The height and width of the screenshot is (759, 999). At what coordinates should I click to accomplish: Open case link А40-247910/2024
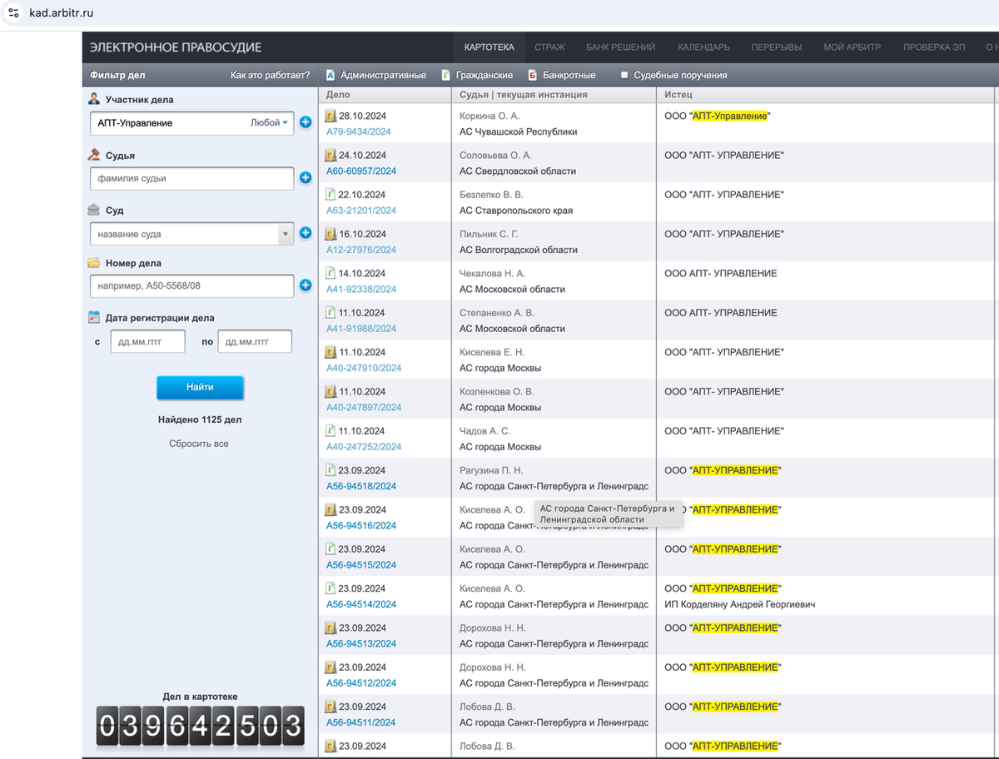[x=364, y=368]
